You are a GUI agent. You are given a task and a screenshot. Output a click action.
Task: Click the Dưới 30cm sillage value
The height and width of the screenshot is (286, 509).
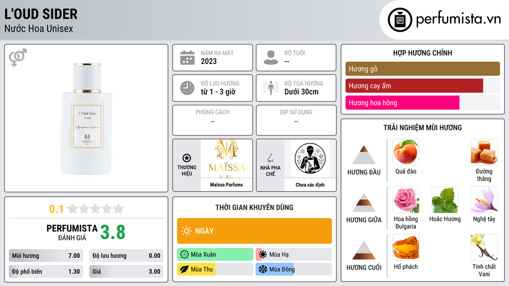[302, 92]
